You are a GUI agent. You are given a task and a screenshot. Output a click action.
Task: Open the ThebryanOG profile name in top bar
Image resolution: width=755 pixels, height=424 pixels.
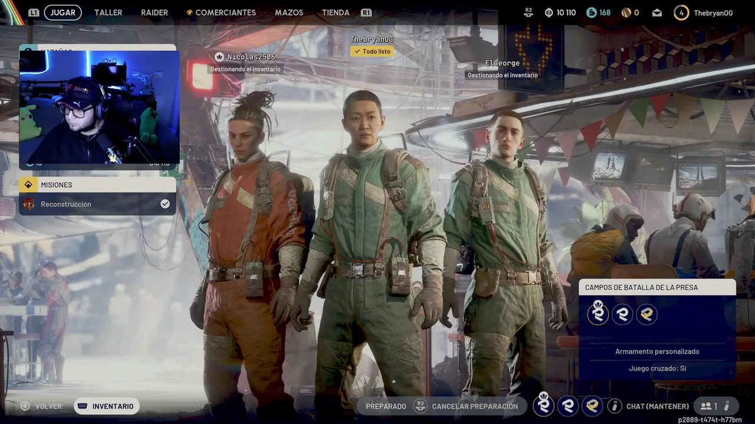[713, 12]
